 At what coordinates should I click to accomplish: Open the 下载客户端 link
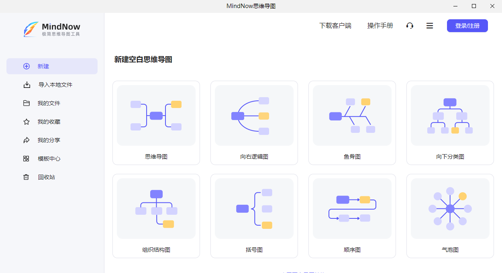[x=335, y=25]
